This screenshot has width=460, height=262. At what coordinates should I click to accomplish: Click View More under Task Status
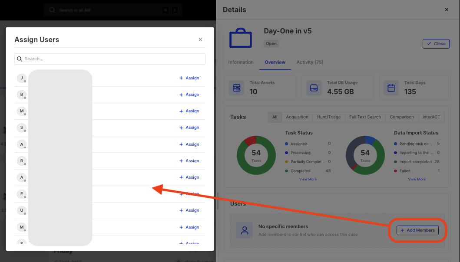308,179
